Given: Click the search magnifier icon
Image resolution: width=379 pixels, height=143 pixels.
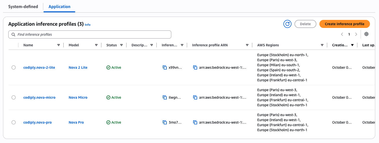Looking at the screenshot, I should (x=13, y=34).
